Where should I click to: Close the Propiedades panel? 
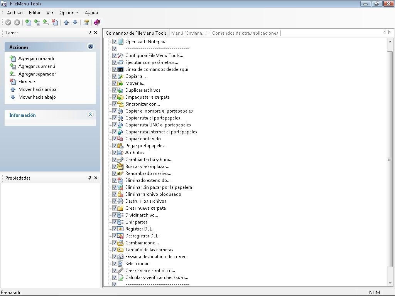point(96,178)
